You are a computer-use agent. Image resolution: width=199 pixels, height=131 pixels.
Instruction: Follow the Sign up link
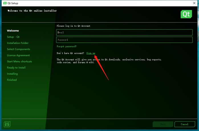(91, 53)
